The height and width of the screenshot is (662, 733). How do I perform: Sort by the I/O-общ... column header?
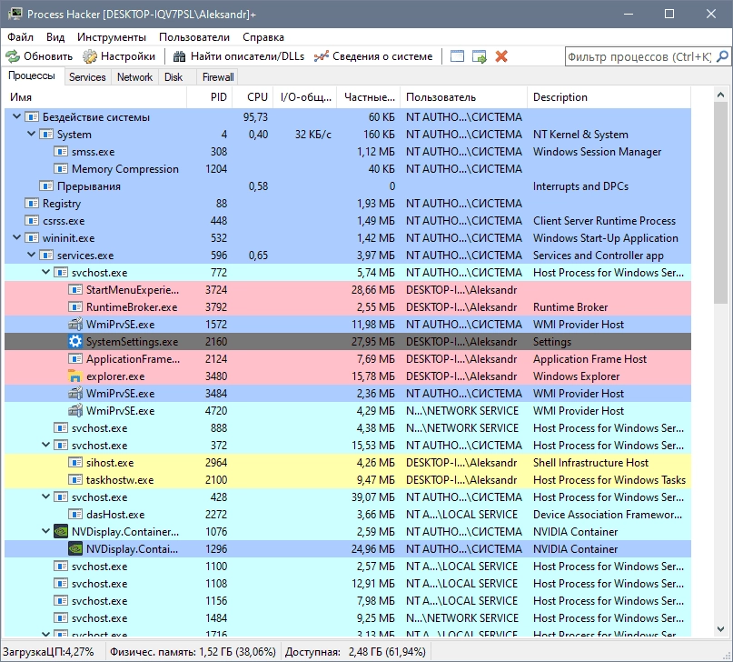305,96
